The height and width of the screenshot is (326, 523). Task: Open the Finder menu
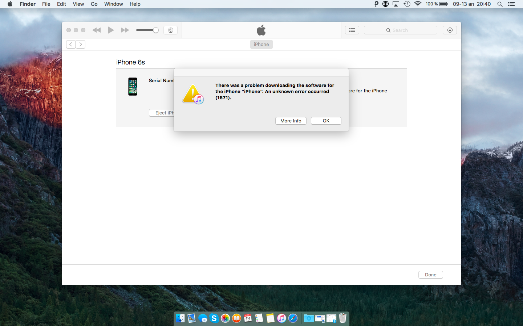tap(28, 4)
